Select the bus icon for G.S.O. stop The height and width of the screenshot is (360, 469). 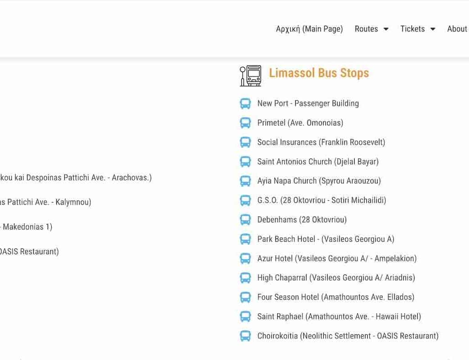[245, 200]
